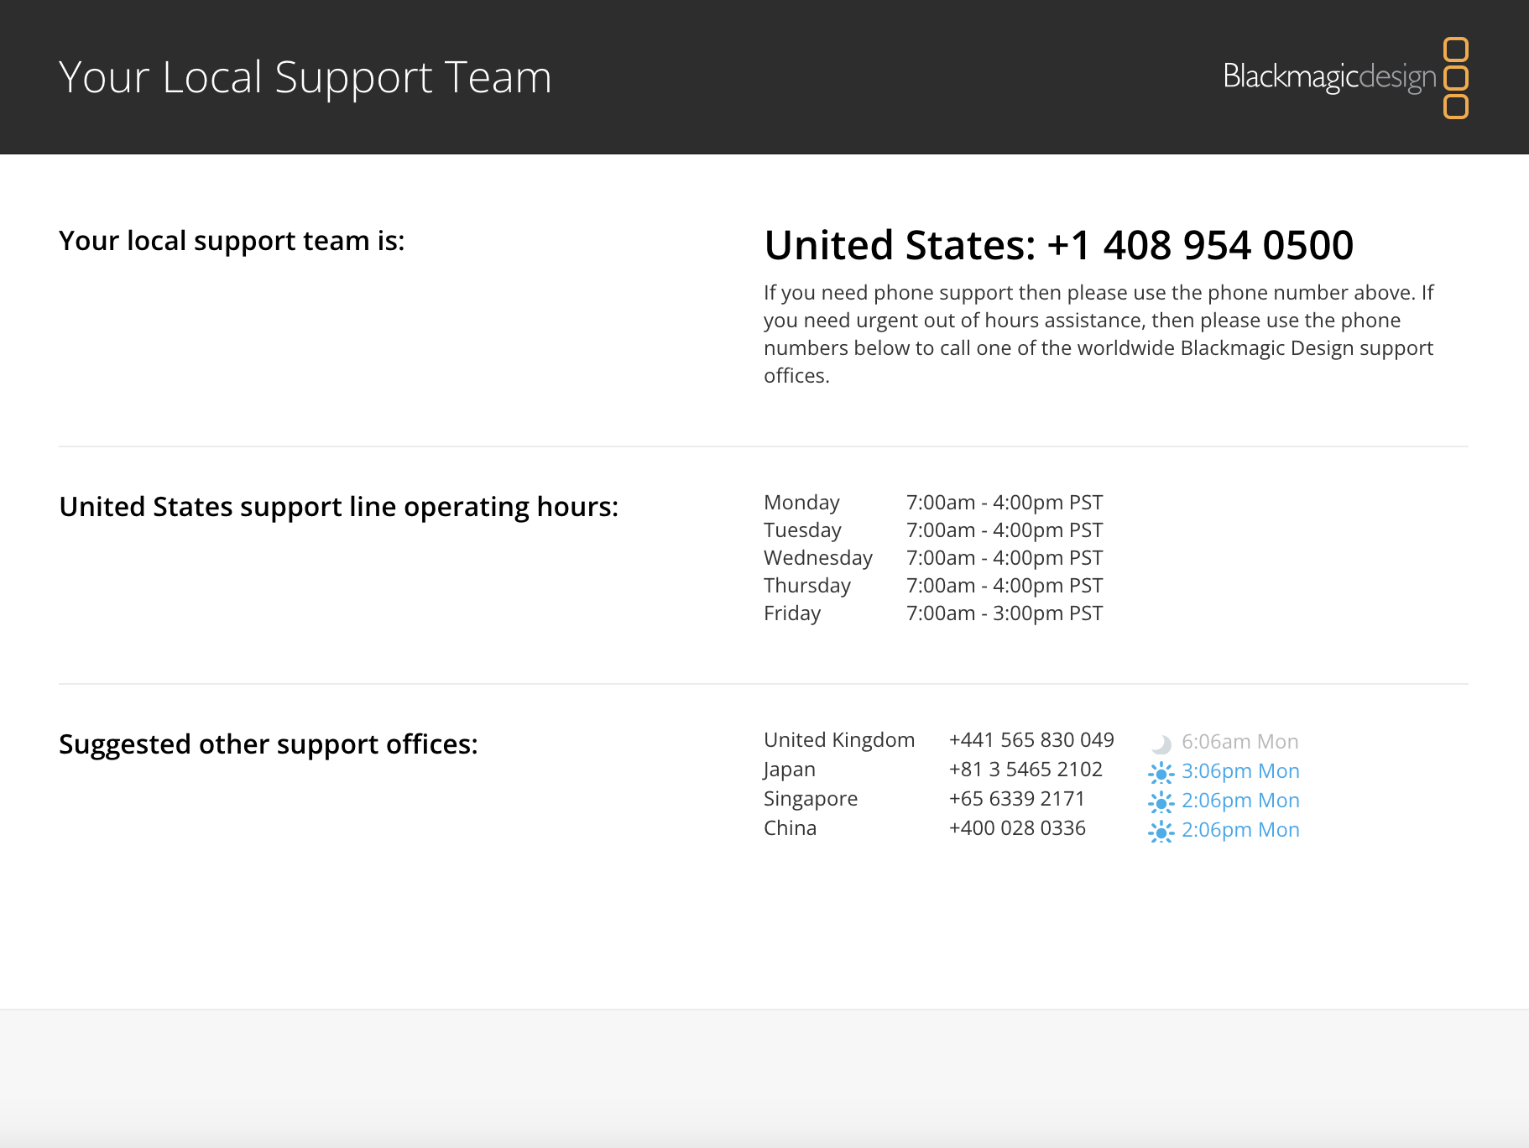Click the Wednesday label

pos(818,558)
